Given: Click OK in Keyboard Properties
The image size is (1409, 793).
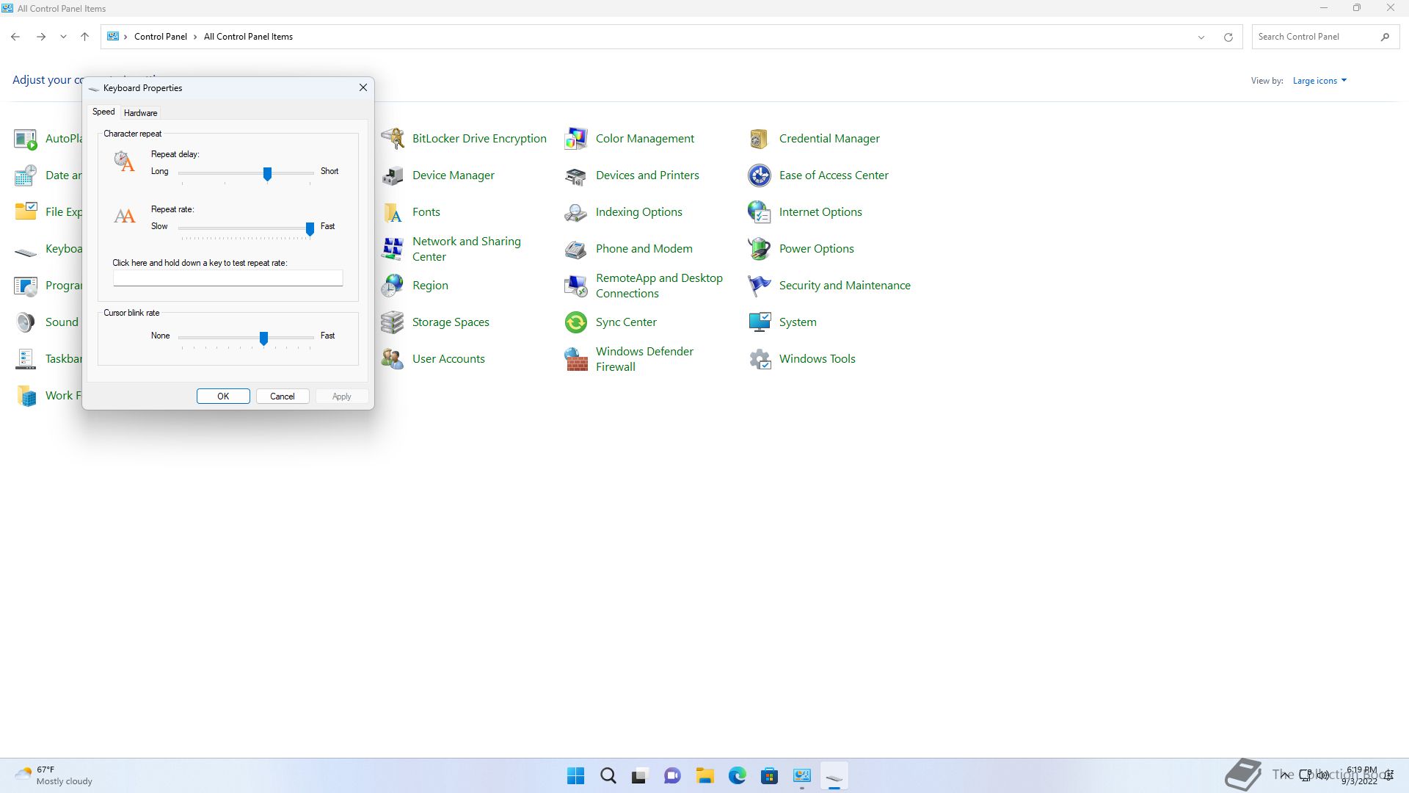Looking at the screenshot, I should tap(223, 396).
